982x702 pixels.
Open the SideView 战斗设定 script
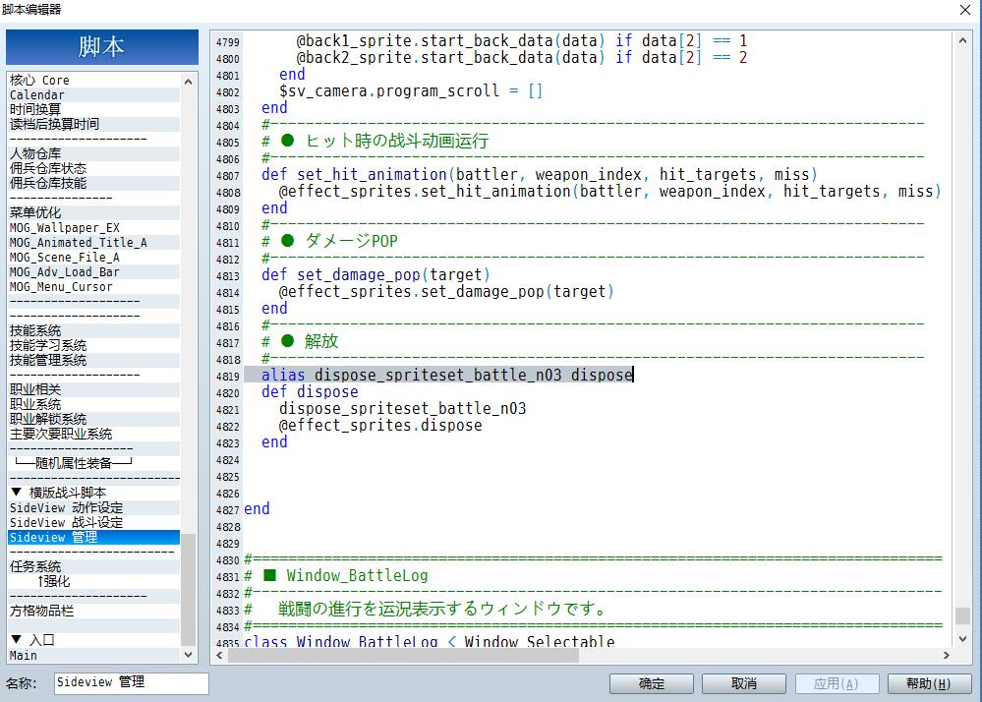(94, 522)
